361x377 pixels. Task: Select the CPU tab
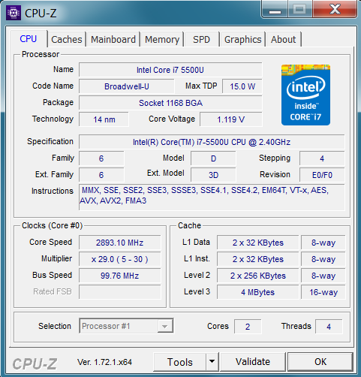click(29, 39)
